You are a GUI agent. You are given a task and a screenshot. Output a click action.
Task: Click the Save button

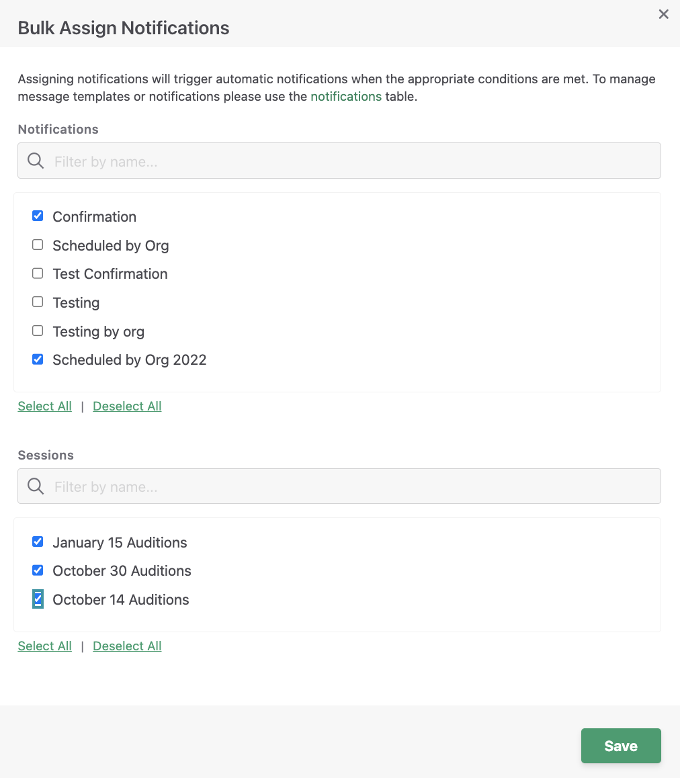coord(621,746)
